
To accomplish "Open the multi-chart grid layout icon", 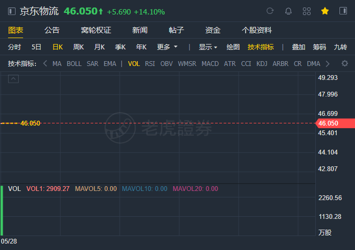I will [x=307, y=11].
